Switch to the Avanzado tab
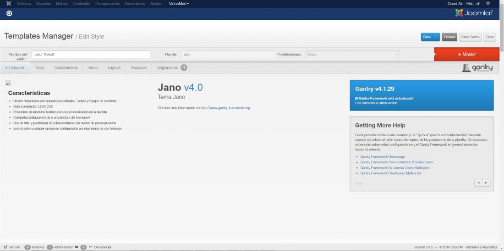Image resolution: width=504 pixels, height=251 pixels. click(x=138, y=67)
